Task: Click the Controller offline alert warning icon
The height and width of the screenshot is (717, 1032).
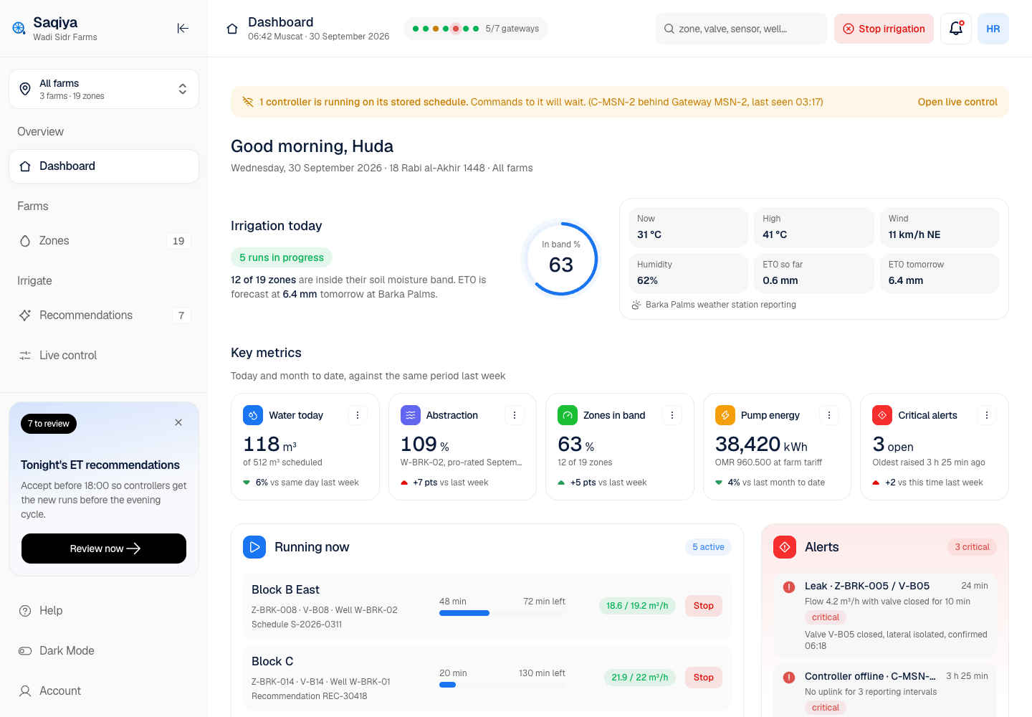Action: pyautogui.click(x=789, y=678)
